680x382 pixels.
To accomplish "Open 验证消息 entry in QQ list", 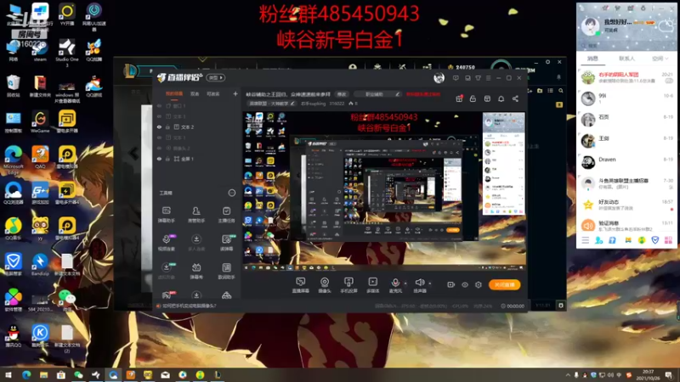I will coord(626,226).
